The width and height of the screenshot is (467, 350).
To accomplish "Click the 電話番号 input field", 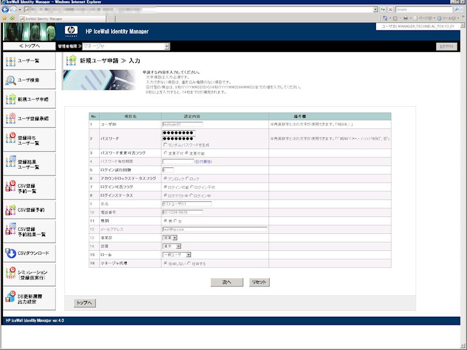I will (183, 212).
